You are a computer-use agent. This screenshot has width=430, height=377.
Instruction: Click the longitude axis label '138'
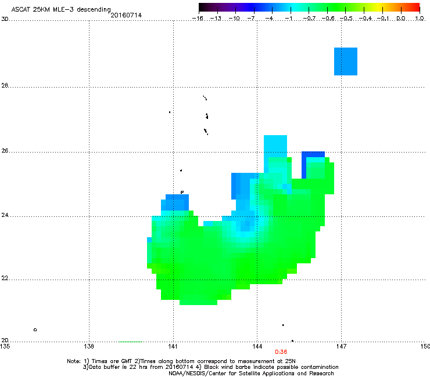[x=89, y=346]
